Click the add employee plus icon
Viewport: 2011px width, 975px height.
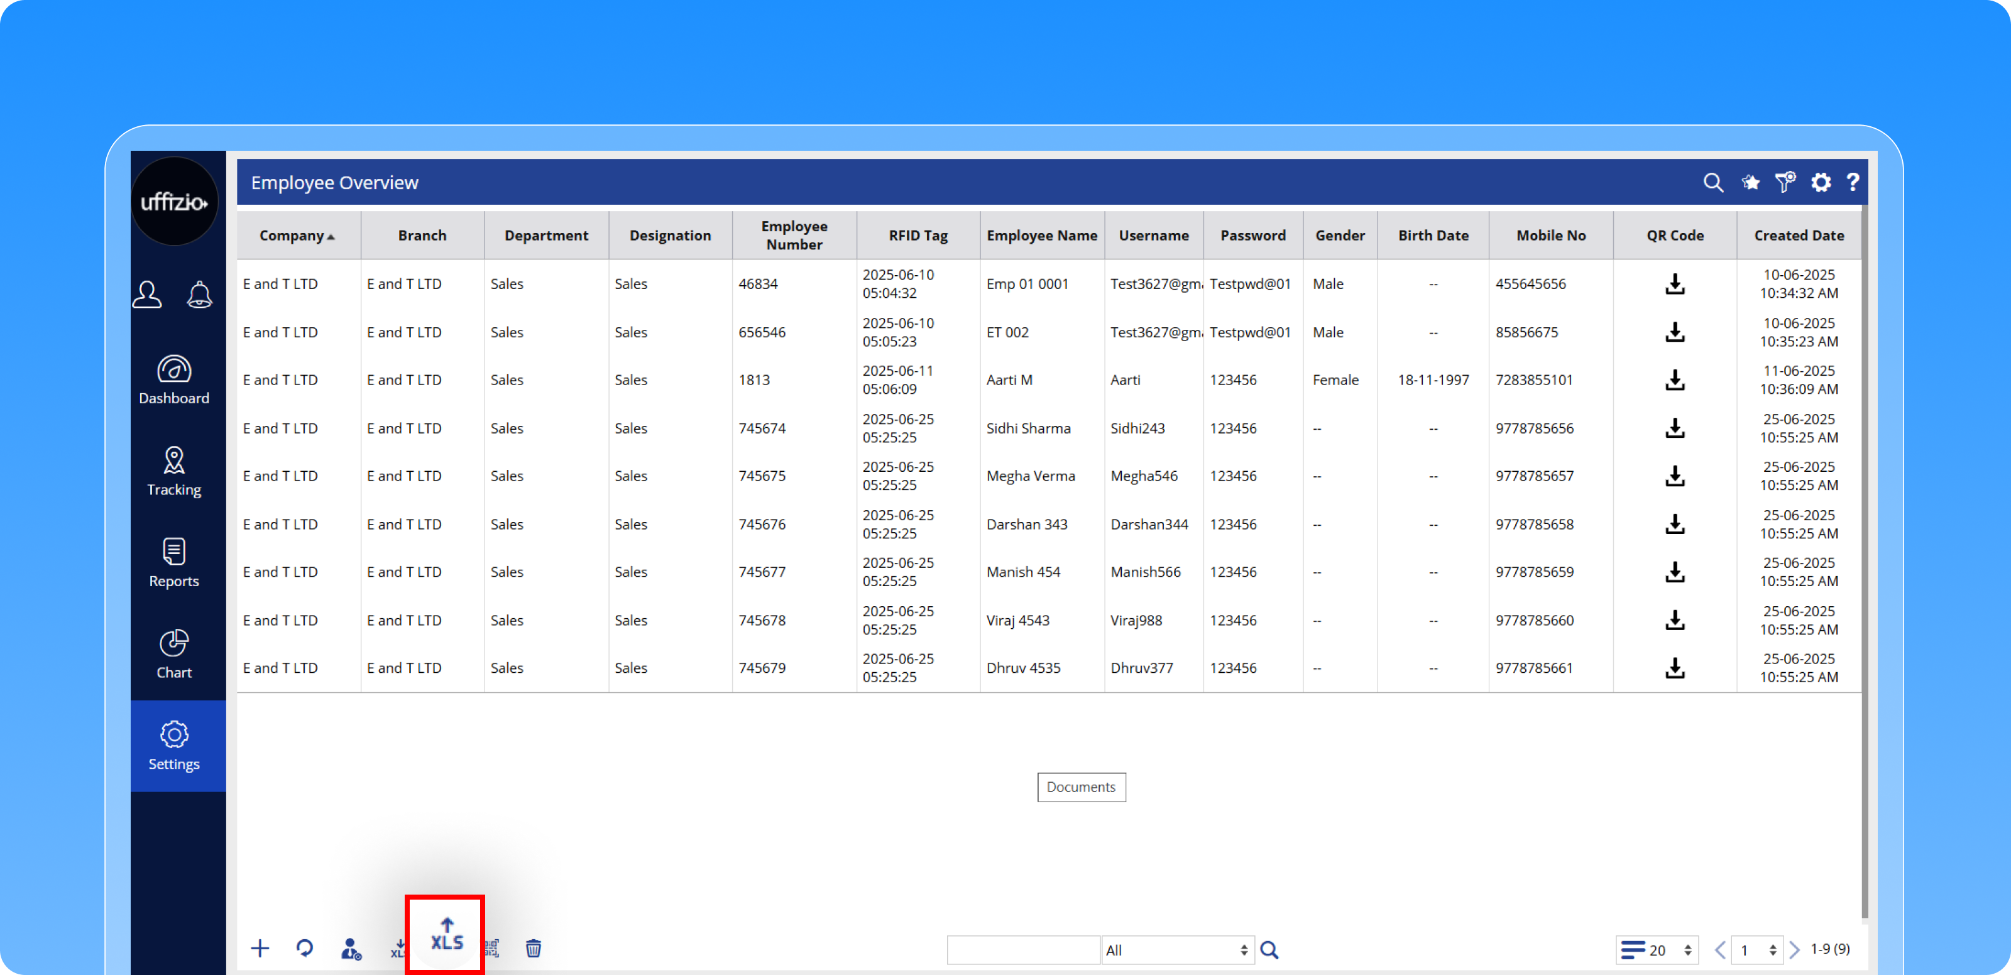pos(260,949)
